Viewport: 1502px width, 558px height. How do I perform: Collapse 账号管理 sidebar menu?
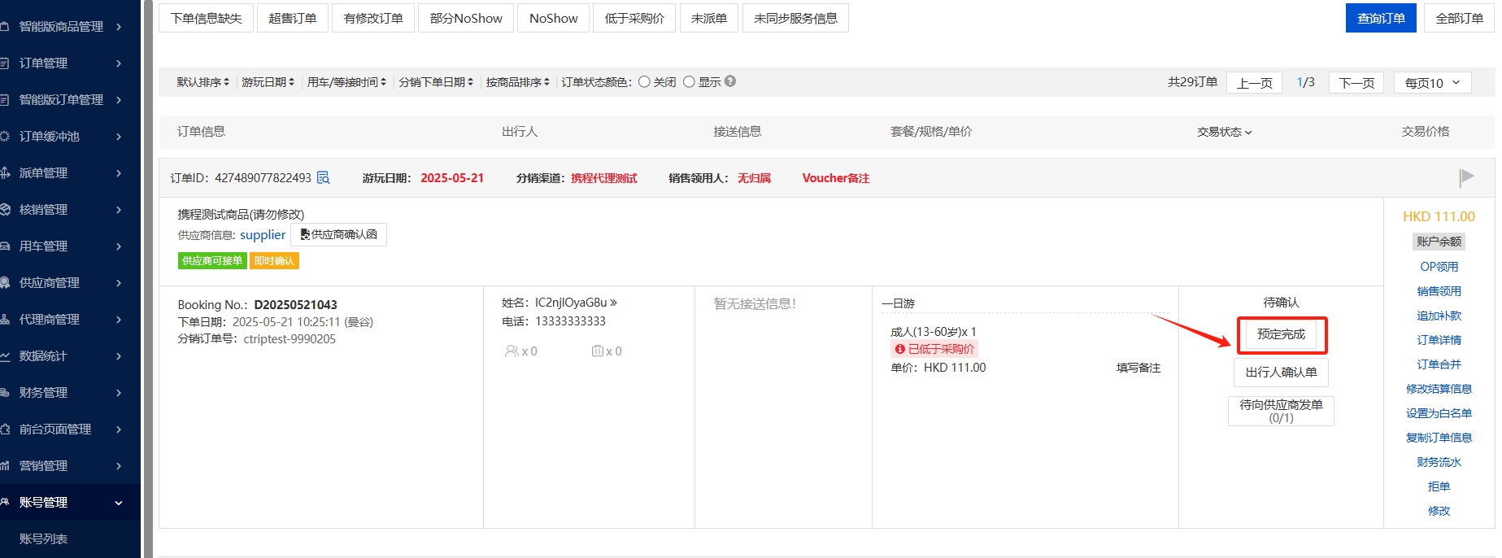pos(70,502)
